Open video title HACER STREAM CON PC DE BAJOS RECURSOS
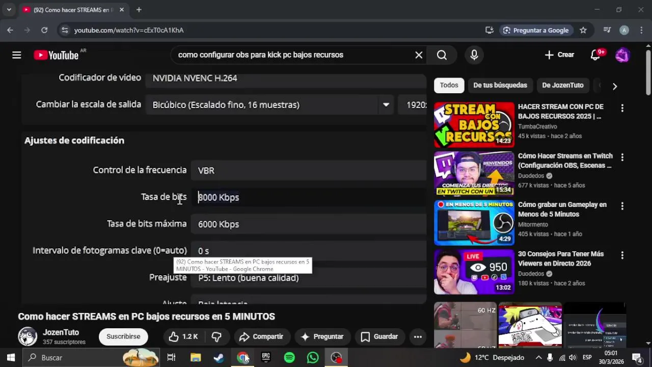 tap(561, 111)
